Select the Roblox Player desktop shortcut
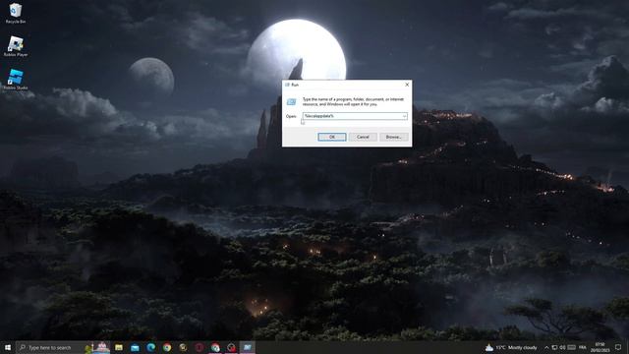 click(x=16, y=46)
